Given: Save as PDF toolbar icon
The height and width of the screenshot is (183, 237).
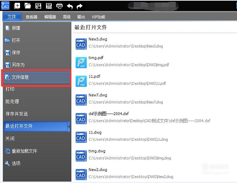Looking at the screenshot, I should tap(49, 6).
